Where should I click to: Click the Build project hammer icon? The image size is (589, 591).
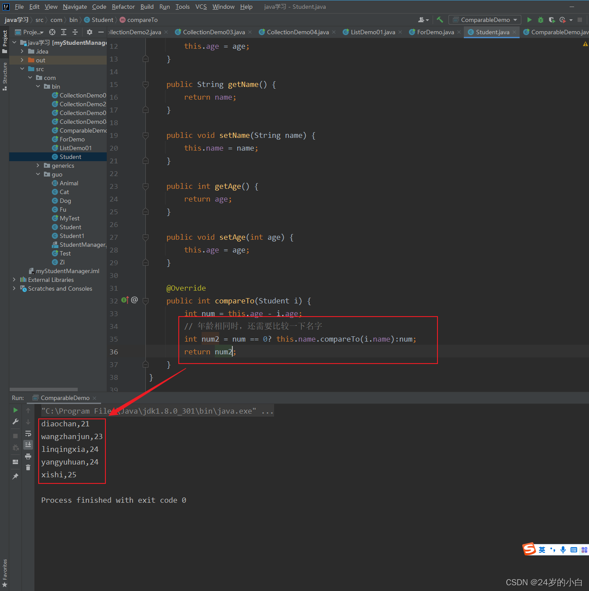(440, 20)
